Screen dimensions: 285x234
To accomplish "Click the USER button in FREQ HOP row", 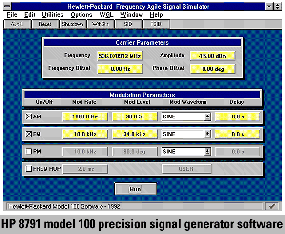I will pos(186,169).
